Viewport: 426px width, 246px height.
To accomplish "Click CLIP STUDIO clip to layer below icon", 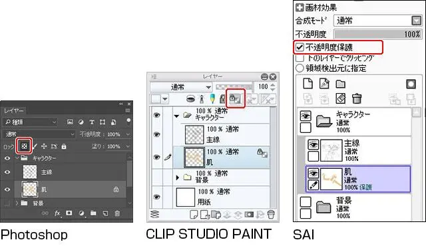I will coord(190,98).
